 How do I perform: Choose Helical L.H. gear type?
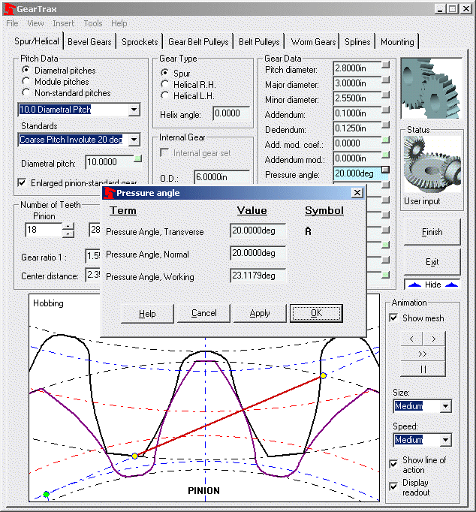pyautogui.click(x=165, y=95)
